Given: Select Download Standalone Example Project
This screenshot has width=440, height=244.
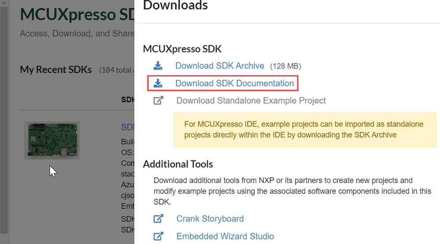Looking at the screenshot, I should tap(251, 101).
